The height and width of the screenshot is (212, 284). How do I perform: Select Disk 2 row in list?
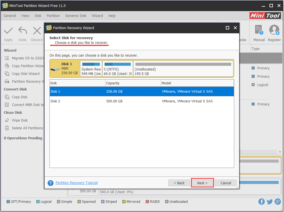tap(142, 101)
